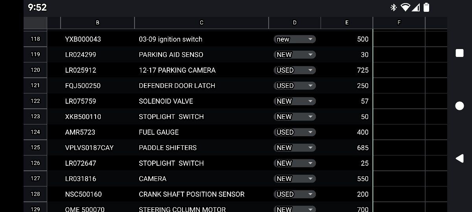Screen dimensions: 472x212
Task: Select row 121 header
Action: pos(35,86)
